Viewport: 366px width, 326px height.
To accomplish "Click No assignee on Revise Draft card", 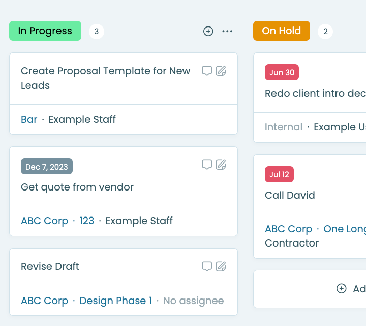I will (x=194, y=301).
